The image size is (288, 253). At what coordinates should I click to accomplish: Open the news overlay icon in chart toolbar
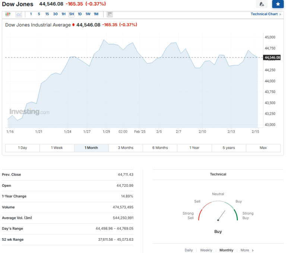tap(110, 14)
